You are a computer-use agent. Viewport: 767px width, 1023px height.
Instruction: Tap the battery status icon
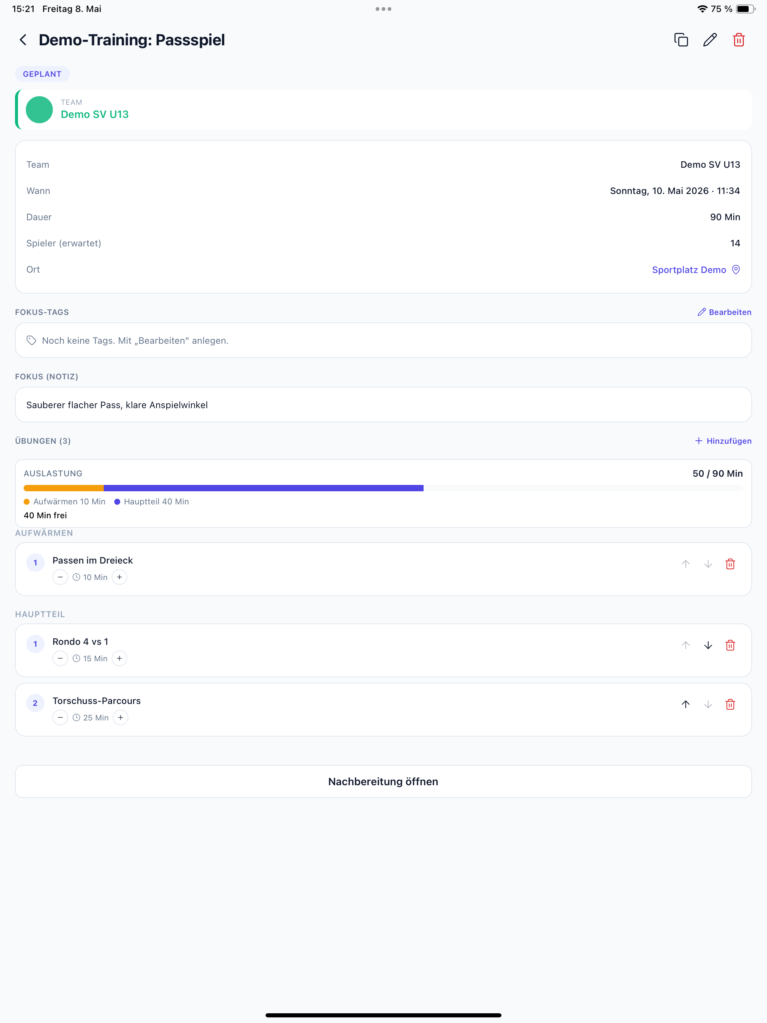745,9
